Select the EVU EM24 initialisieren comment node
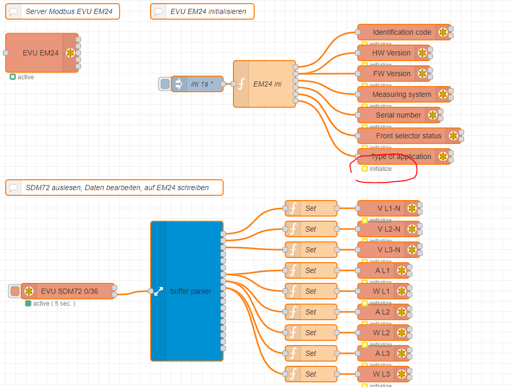This screenshot has width=512, height=387. 202,11
